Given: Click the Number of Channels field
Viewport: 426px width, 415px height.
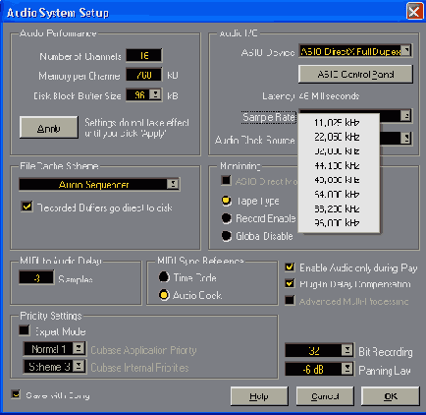Looking at the screenshot, I should [x=144, y=56].
